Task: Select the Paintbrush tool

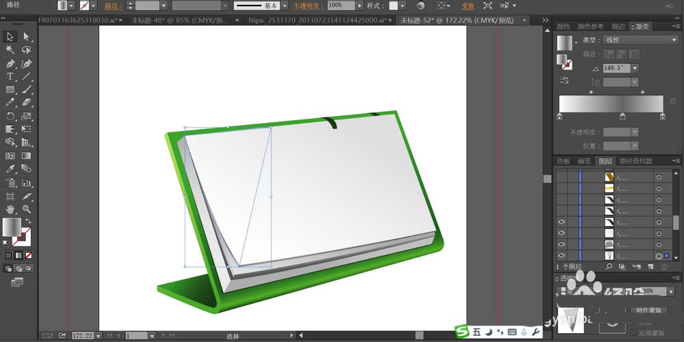Action: click(26, 89)
